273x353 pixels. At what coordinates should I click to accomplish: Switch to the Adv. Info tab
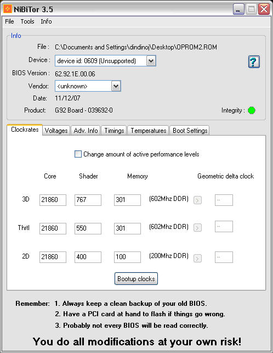tap(86, 130)
